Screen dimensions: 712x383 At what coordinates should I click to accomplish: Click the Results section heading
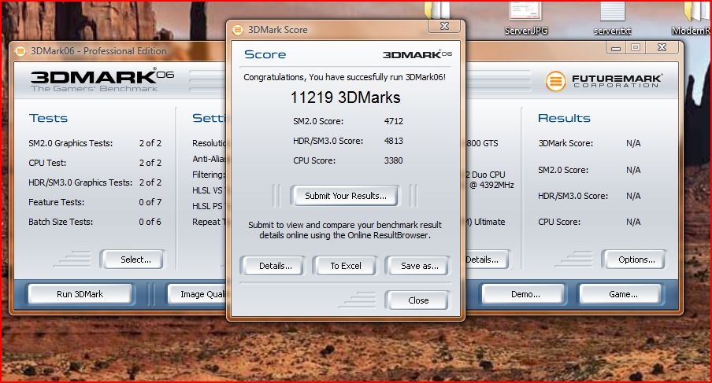point(564,118)
